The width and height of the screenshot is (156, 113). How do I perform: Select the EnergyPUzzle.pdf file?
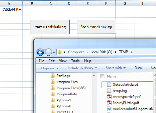click(126, 103)
